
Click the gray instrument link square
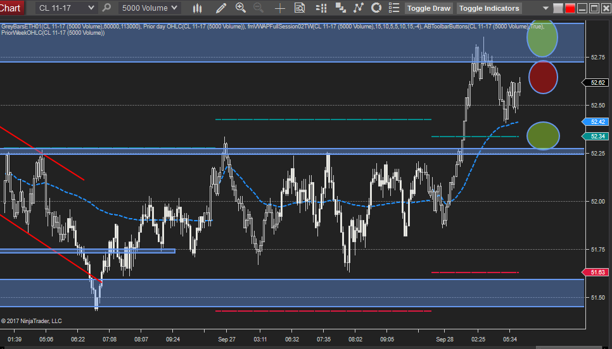(x=558, y=8)
